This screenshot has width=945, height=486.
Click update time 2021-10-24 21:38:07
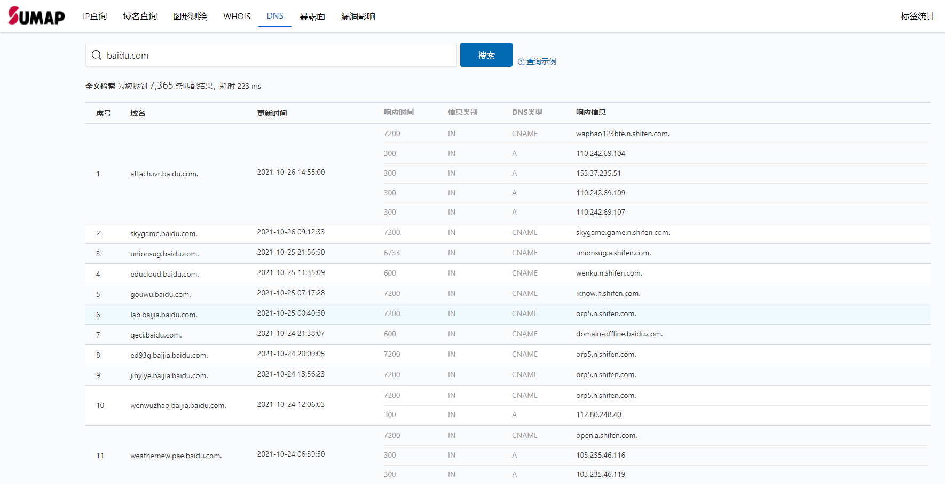click(x=291, y=334)
